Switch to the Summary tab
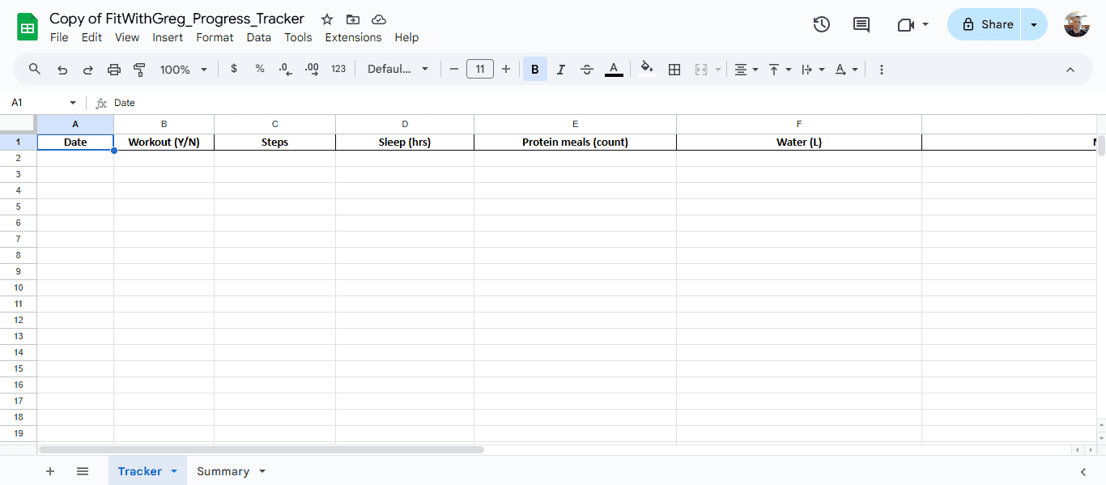1106x485 pixels. coord(224,470)
